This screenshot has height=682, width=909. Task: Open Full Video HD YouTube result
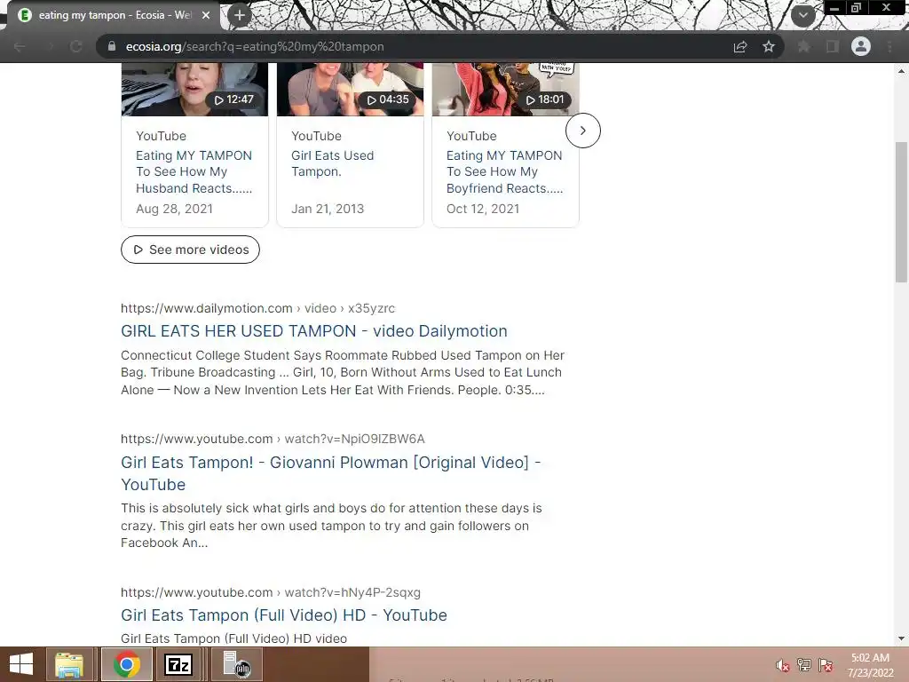tap(283, 615)
